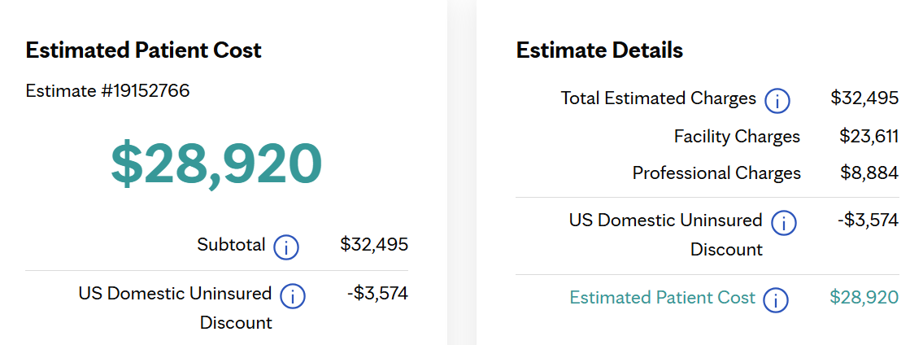Click discount info icon in Estimate Details section
The height and width of the screenshot is (345, 923).
point(783,223)
